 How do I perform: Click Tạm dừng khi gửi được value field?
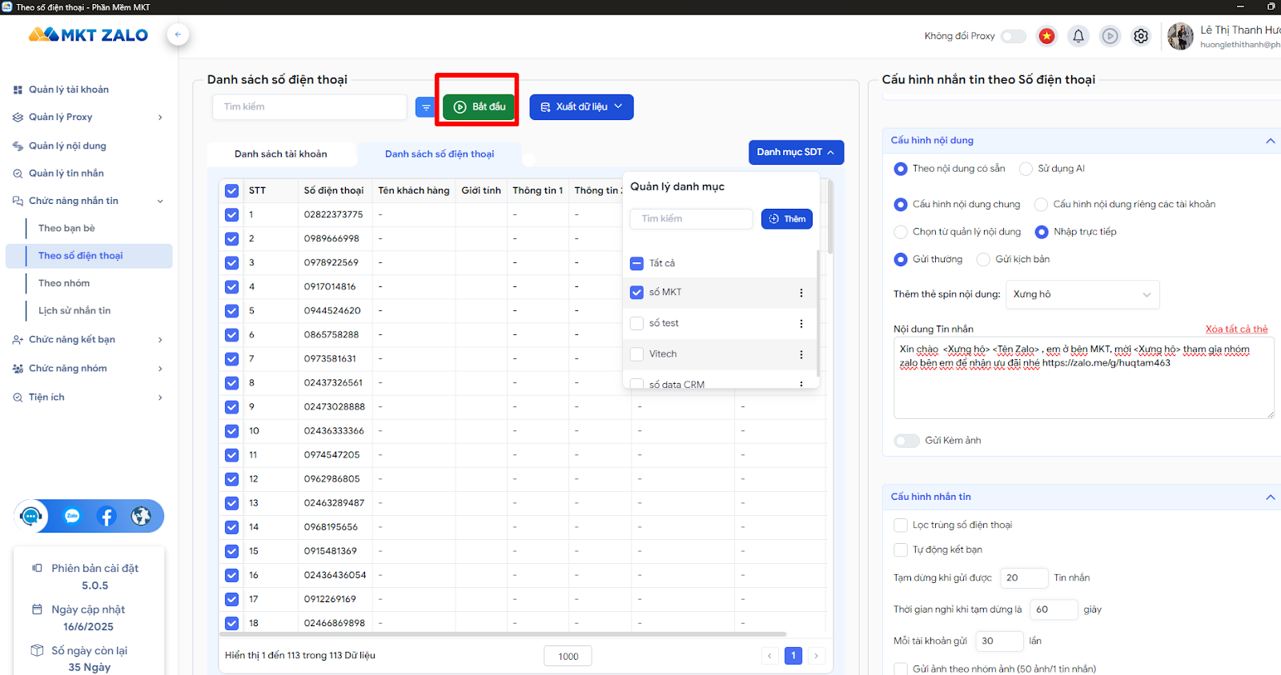point(1024,577)
